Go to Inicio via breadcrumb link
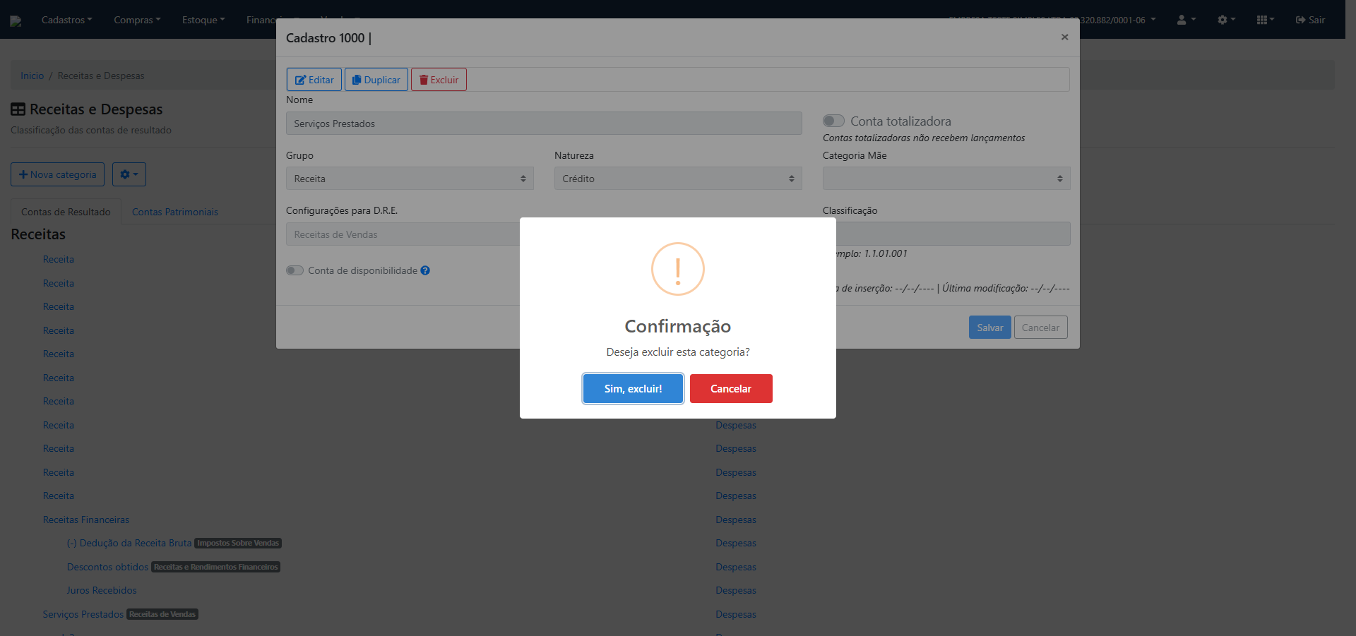 pyautogui.click(x=32, y=76)
